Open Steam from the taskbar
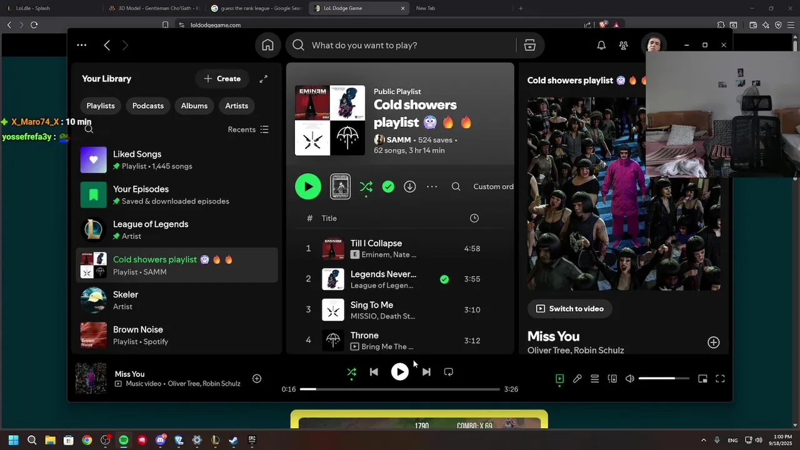This screenshot has height=450, width=800. click(x=233, y=440)
